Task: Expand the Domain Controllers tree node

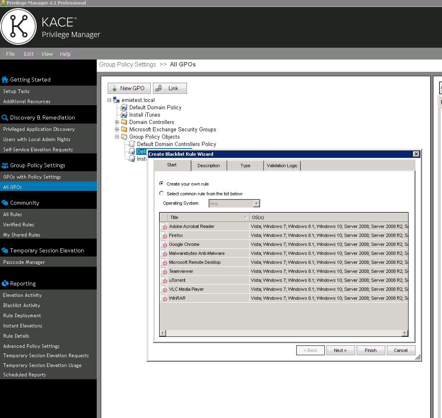Action: pyautogui.click(x=117, y=122)
